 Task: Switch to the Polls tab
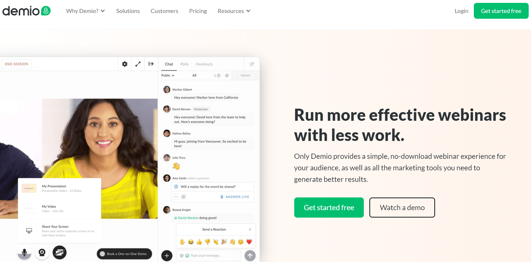pos(185,64)
